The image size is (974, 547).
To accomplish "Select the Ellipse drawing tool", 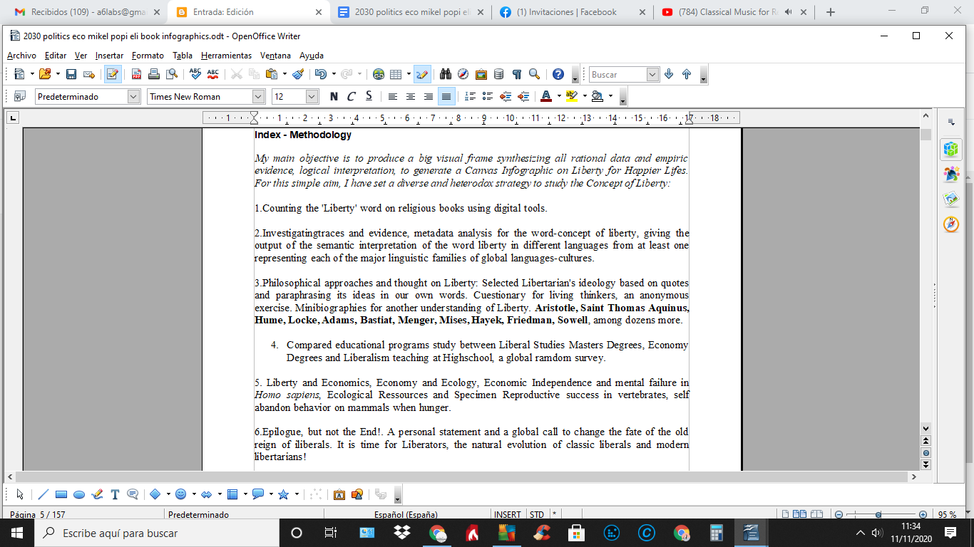I will tap(78, 494).
